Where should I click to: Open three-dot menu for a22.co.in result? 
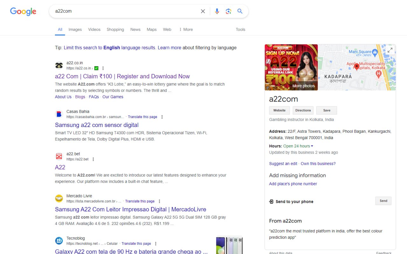[103, 68]
